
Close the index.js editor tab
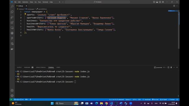(x=26, y=6)
